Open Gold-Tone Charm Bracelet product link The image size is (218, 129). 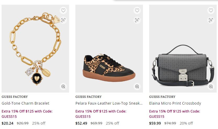pyautogui.click(x=25, y=103)
